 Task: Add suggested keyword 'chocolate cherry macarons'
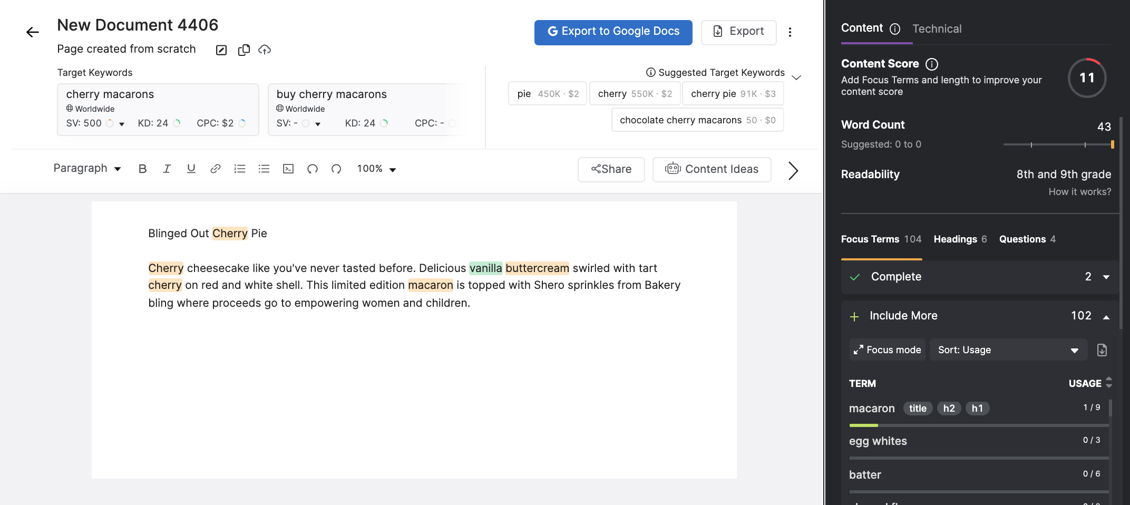[697, 120]
